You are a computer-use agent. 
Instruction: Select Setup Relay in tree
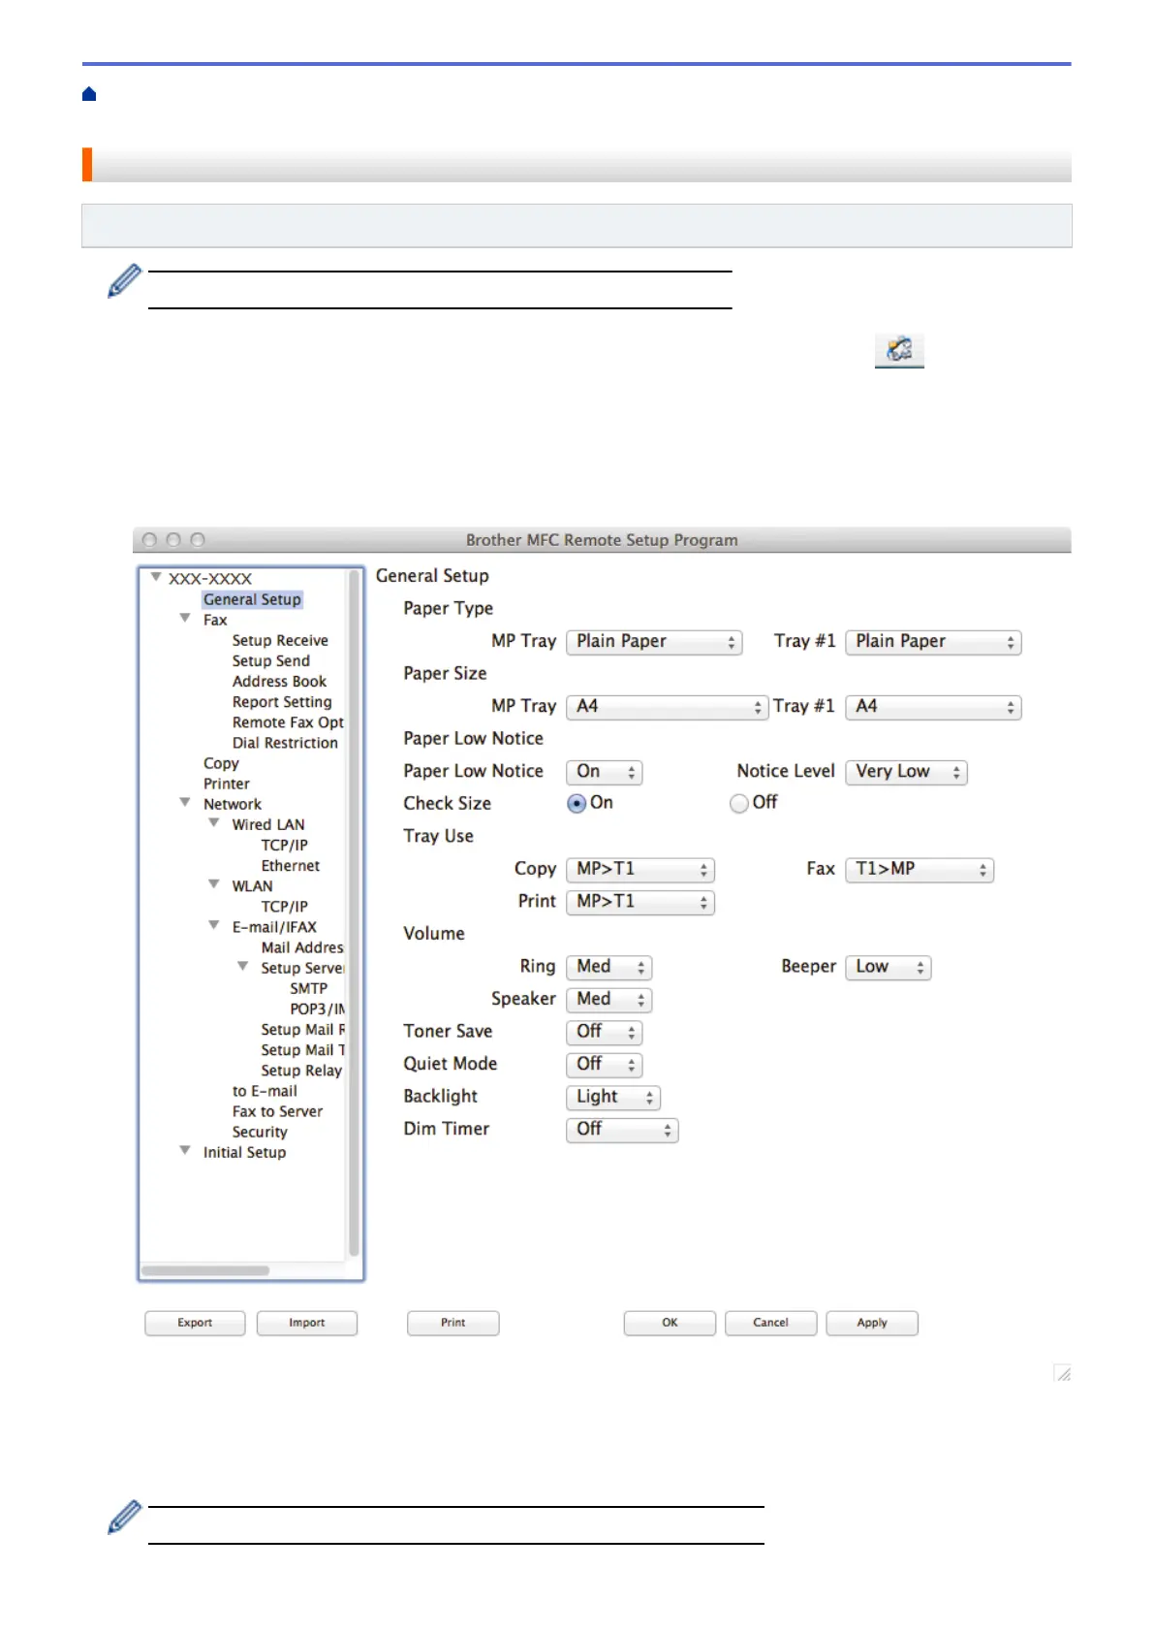[x=301, y=1071]
